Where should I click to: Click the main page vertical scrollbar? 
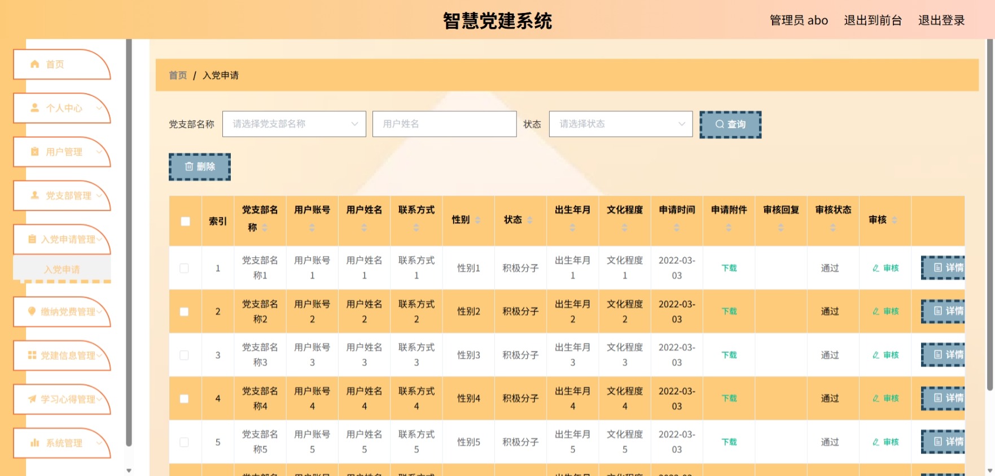pyautogui.click(x=990, y=214)
